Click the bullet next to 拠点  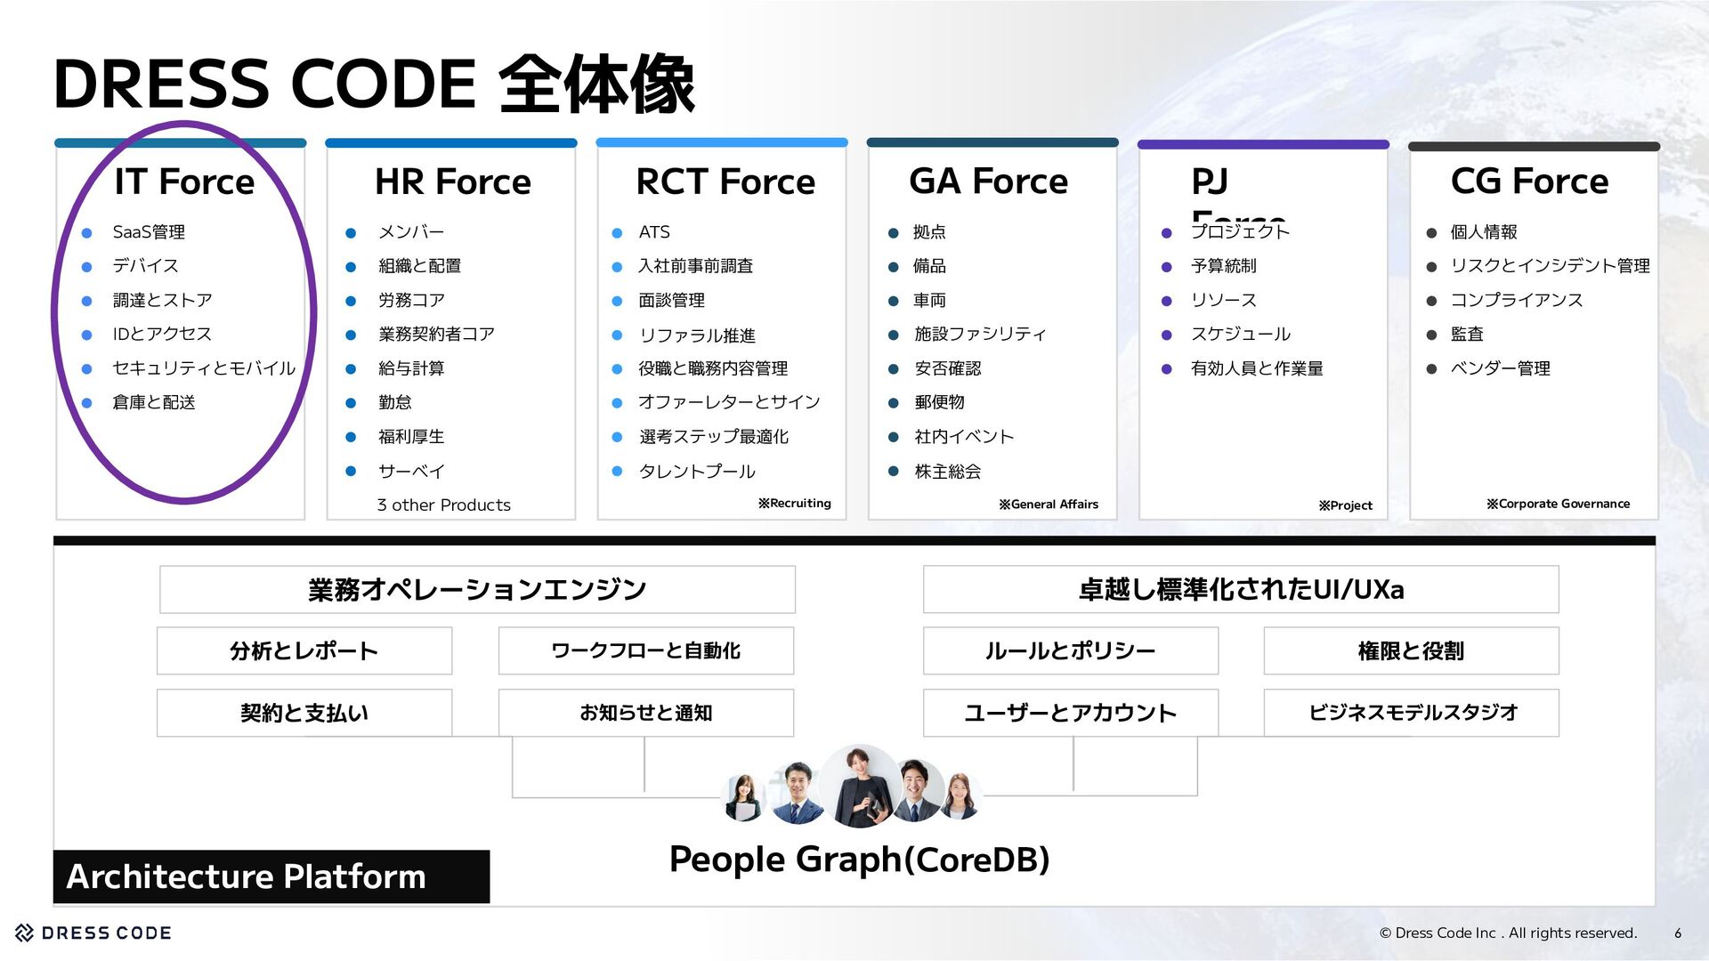[894, 233]
